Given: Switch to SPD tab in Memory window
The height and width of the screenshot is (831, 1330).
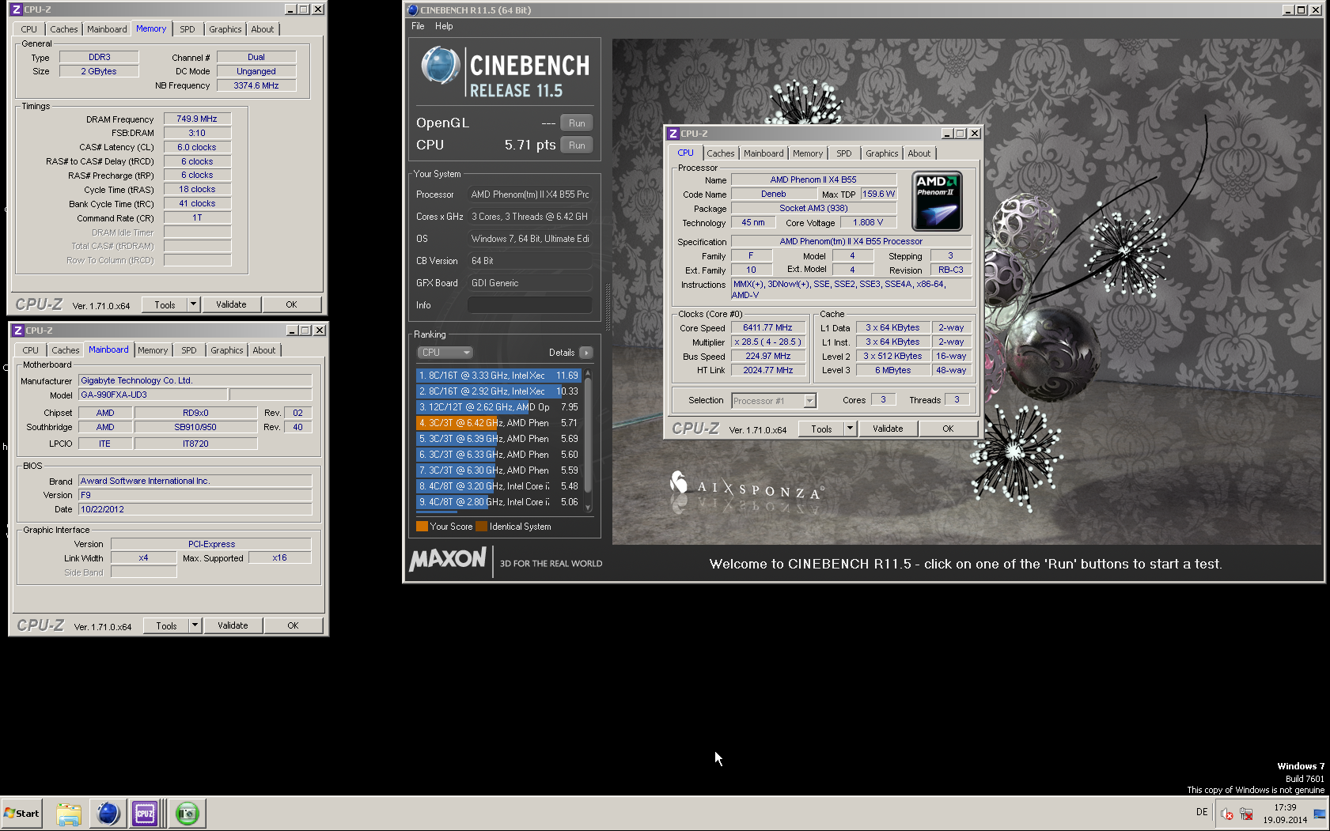Looking at the screenshot, I should 187,29.
